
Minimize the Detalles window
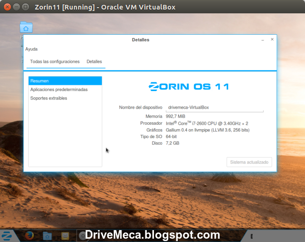tap(263, 40)
